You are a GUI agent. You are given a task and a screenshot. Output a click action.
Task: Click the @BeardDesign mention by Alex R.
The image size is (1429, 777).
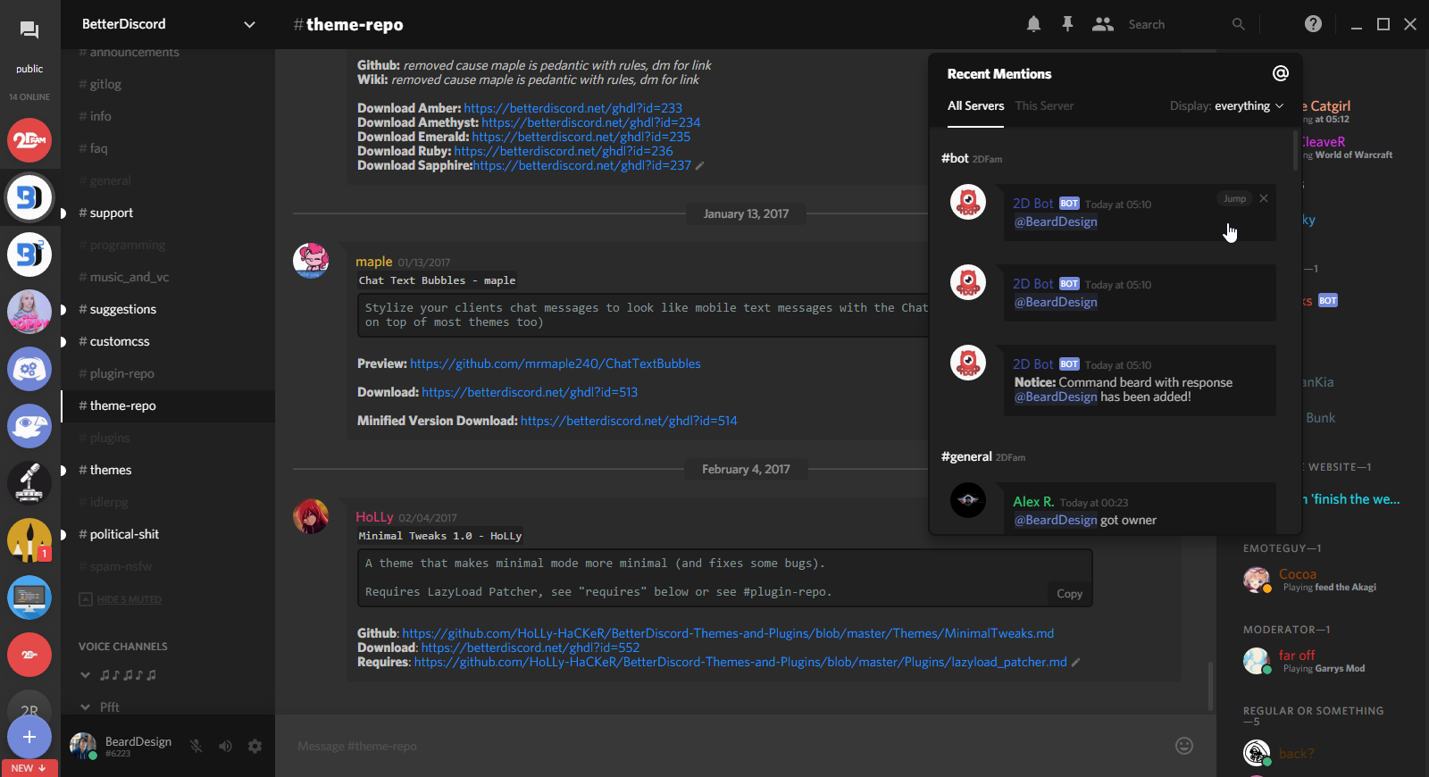pos(1056,520)
